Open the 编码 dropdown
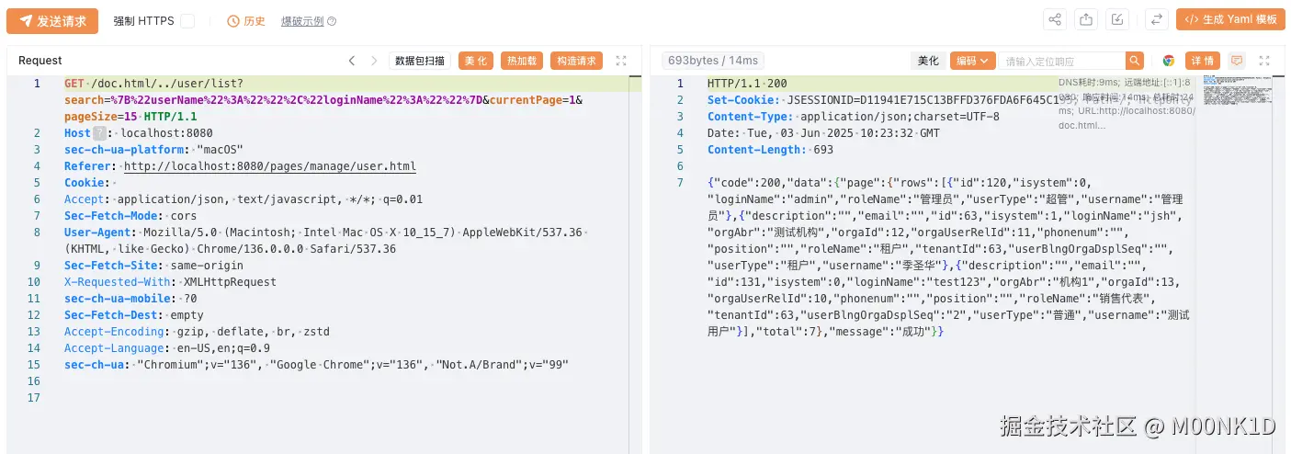Viewport: 1291px width, 454px height. tap(973, 61)
